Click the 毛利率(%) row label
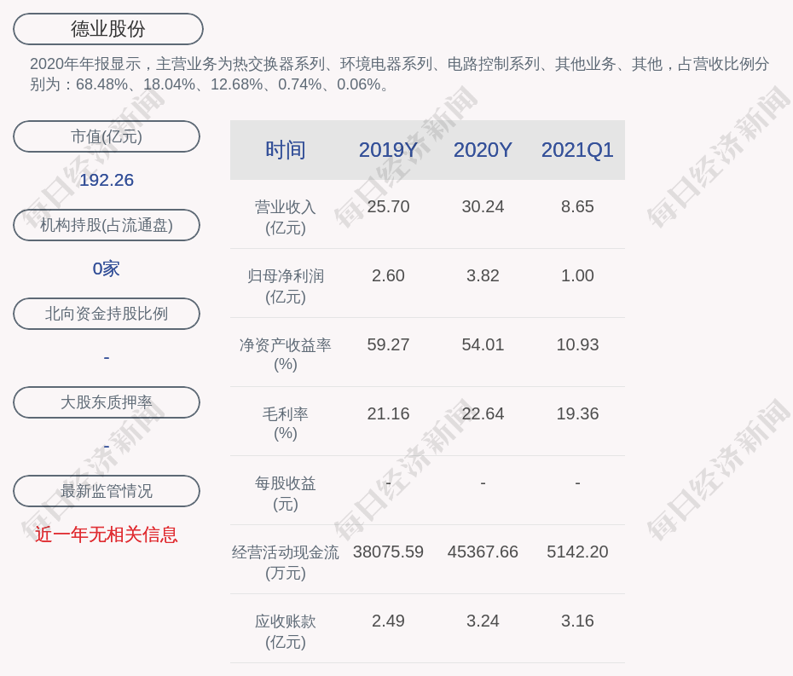 (x=286, y=424)
